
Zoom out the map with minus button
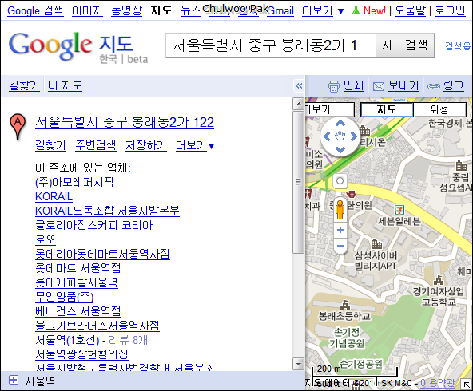(x=340, y=246)
